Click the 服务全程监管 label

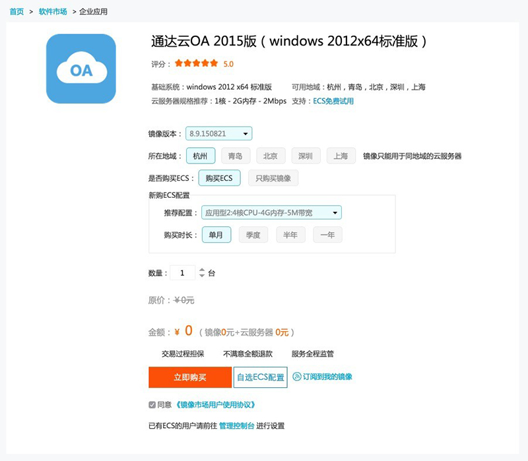click(x=312, y=353)
